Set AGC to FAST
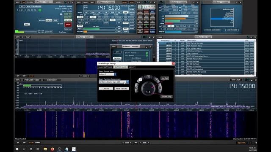Image resolution: width=271 pixels, height=152 pixels. tap(125, 29)
